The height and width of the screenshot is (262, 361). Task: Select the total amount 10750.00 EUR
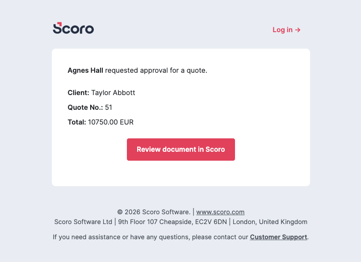[111, 122]
